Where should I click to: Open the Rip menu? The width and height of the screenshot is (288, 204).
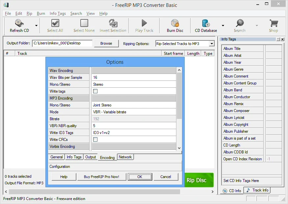pos(29,13)
